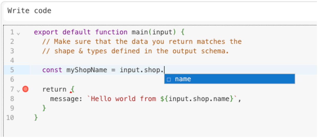Place cursor on the "export" keyword
Screen dimensions: 318x138
46,32
